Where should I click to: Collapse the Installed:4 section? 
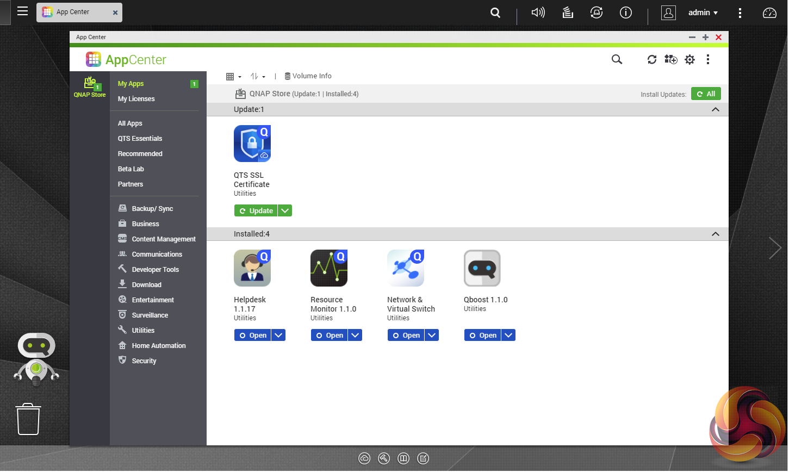pyautogui.click(x=715, y=234)
